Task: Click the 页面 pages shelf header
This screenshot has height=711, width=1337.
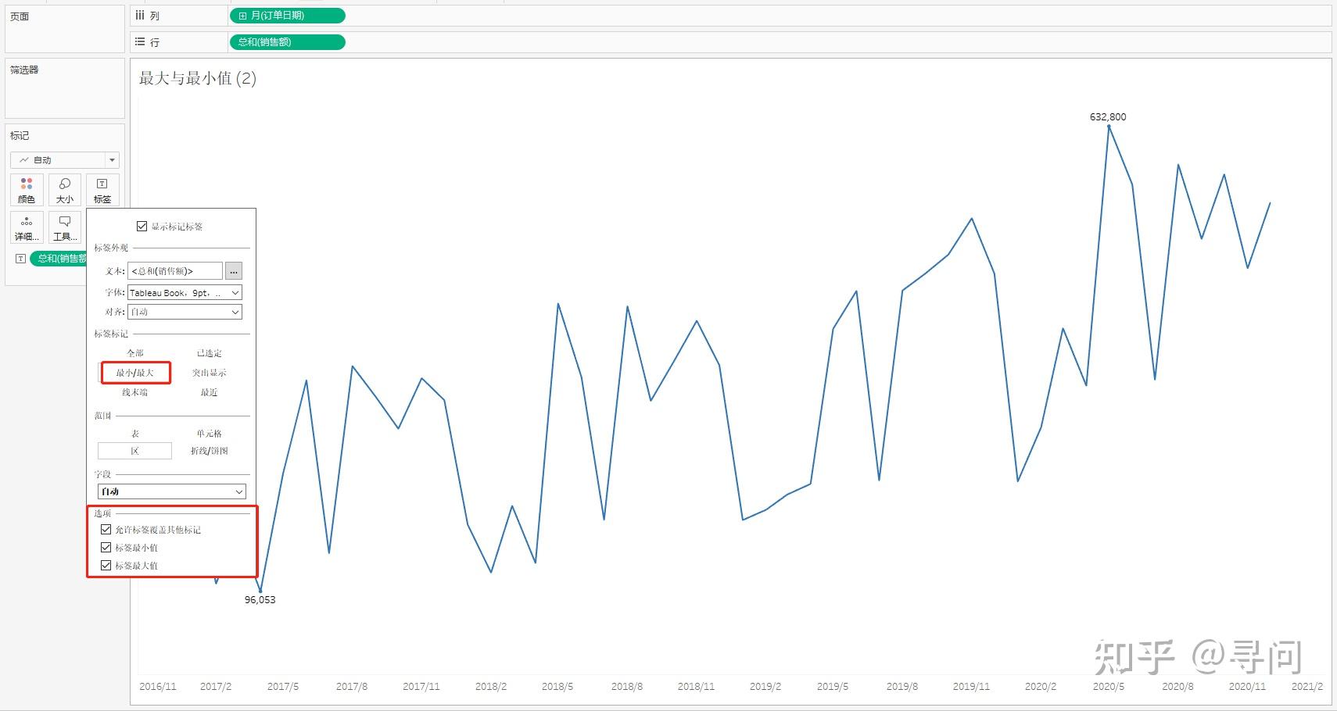Action: [20, 16]
